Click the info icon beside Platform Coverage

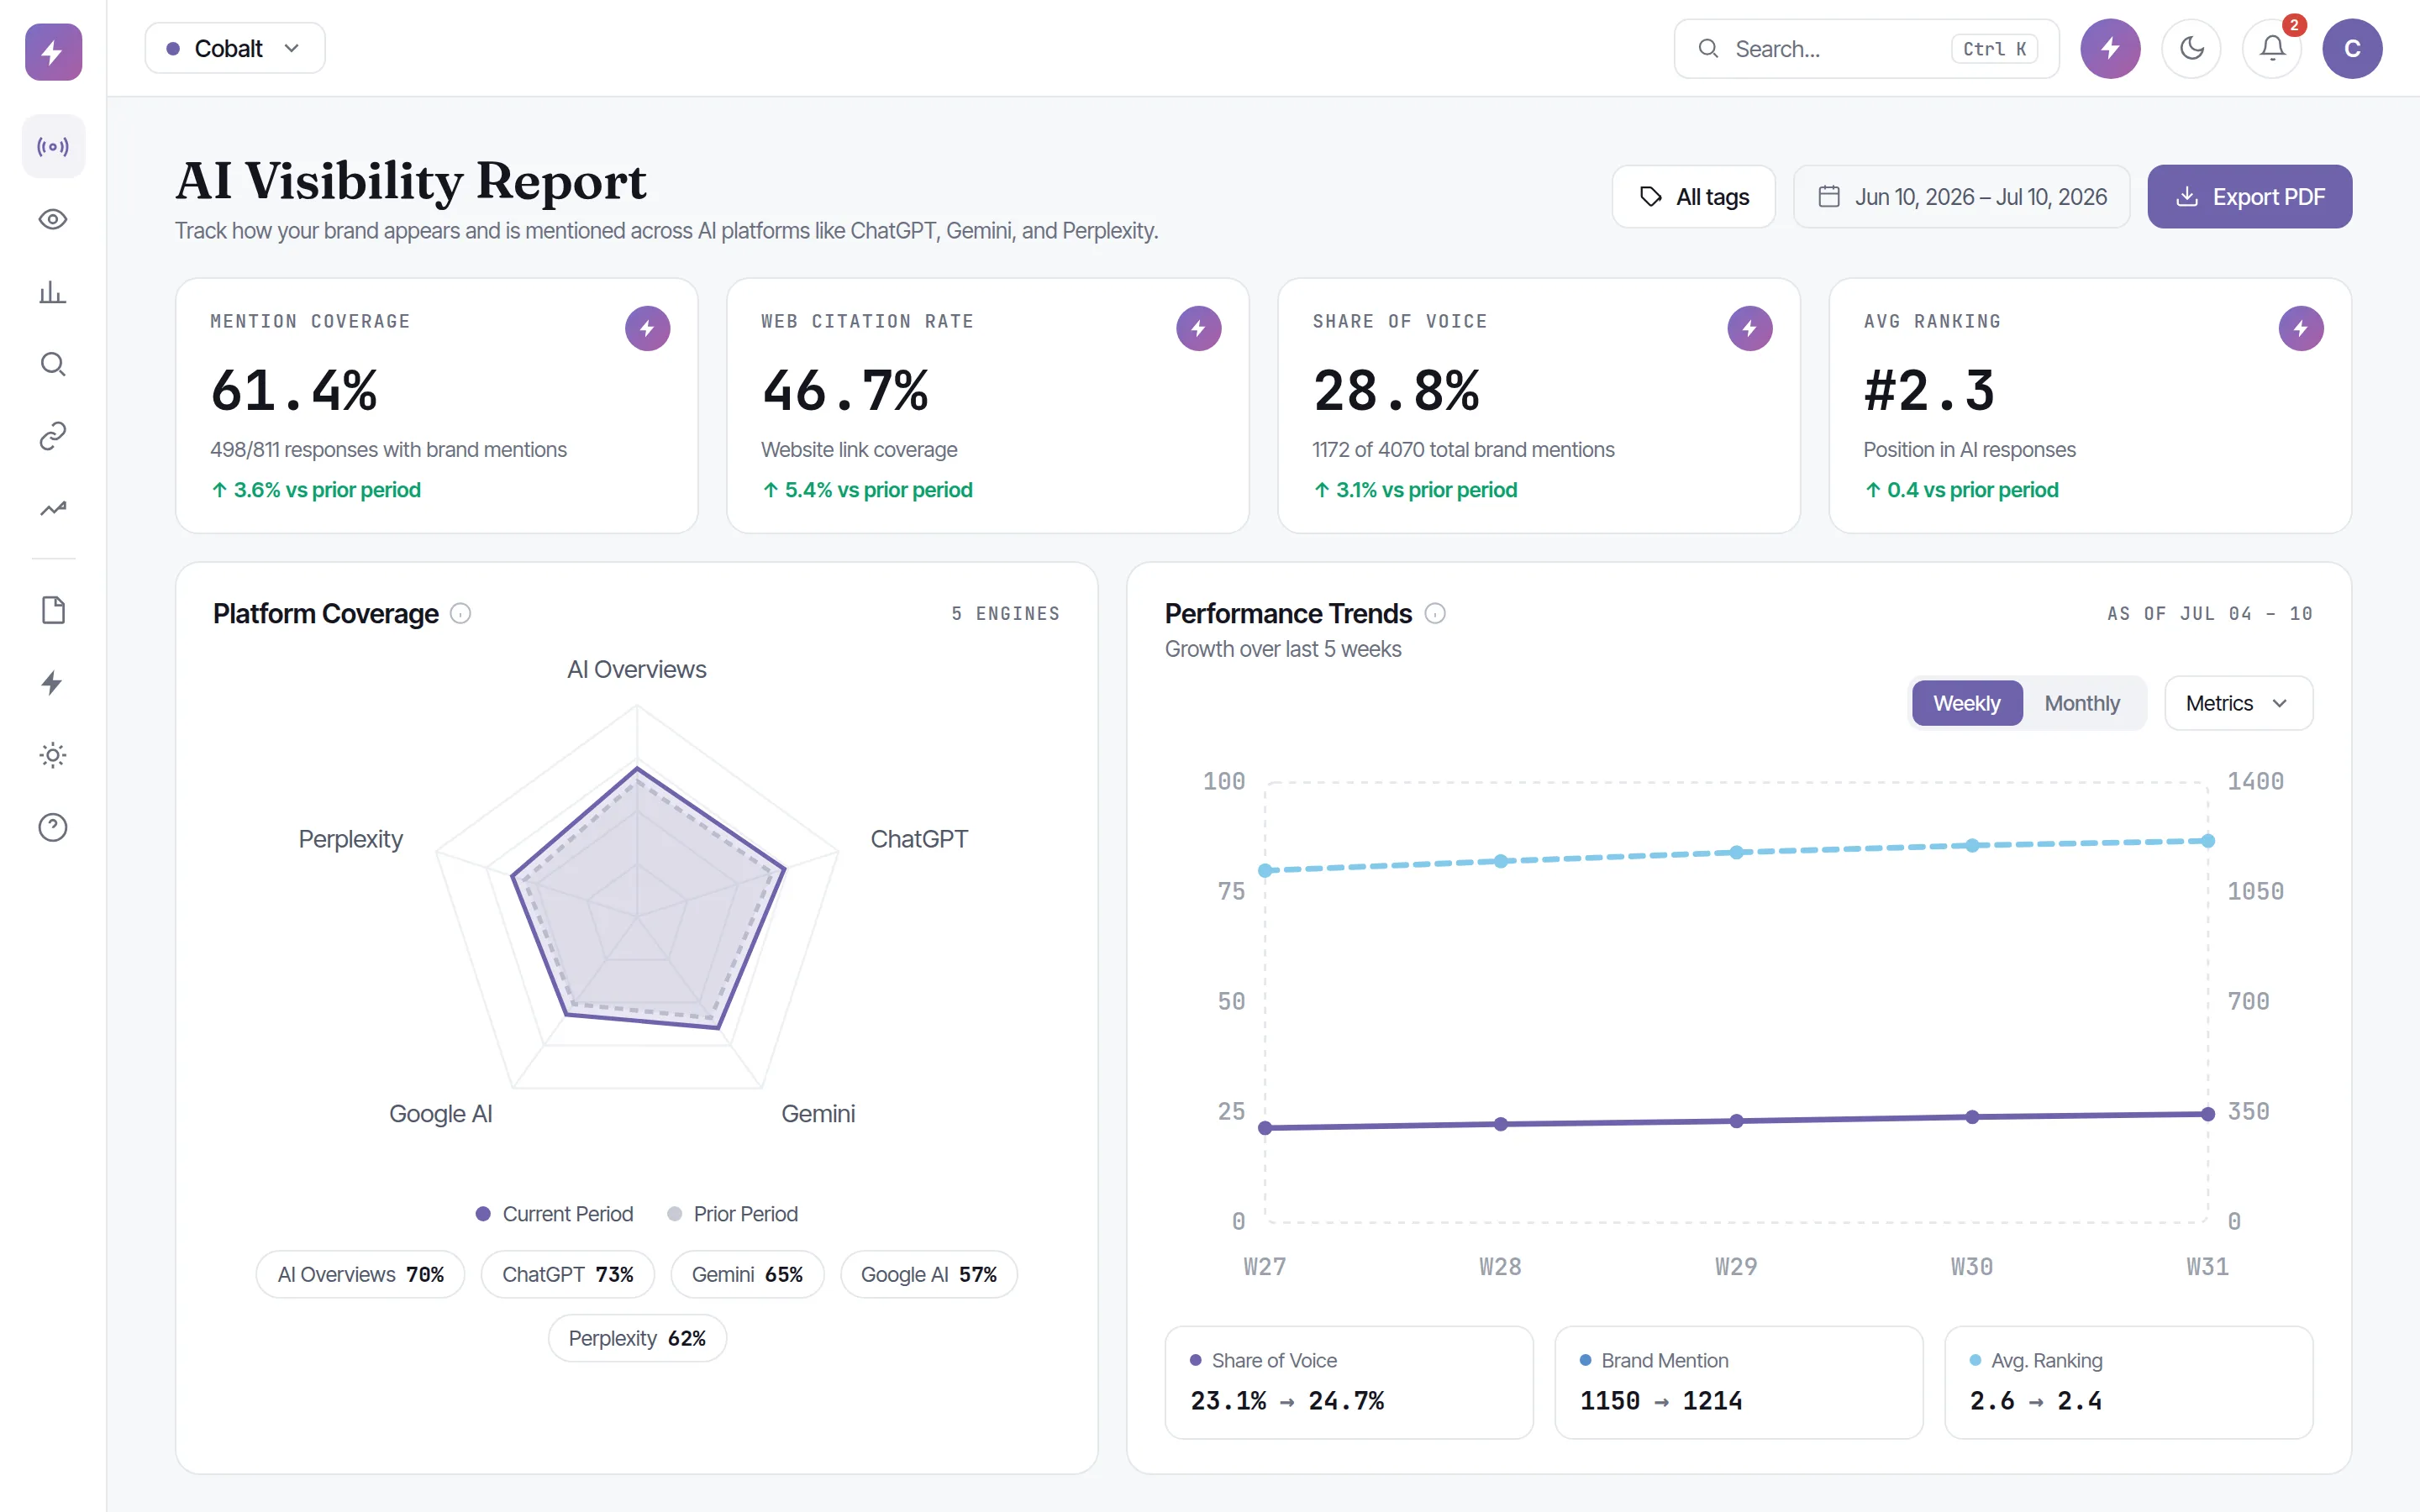point(460,613)
